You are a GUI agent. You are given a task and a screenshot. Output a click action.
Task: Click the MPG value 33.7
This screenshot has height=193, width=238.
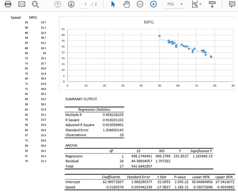click(43, 22)
